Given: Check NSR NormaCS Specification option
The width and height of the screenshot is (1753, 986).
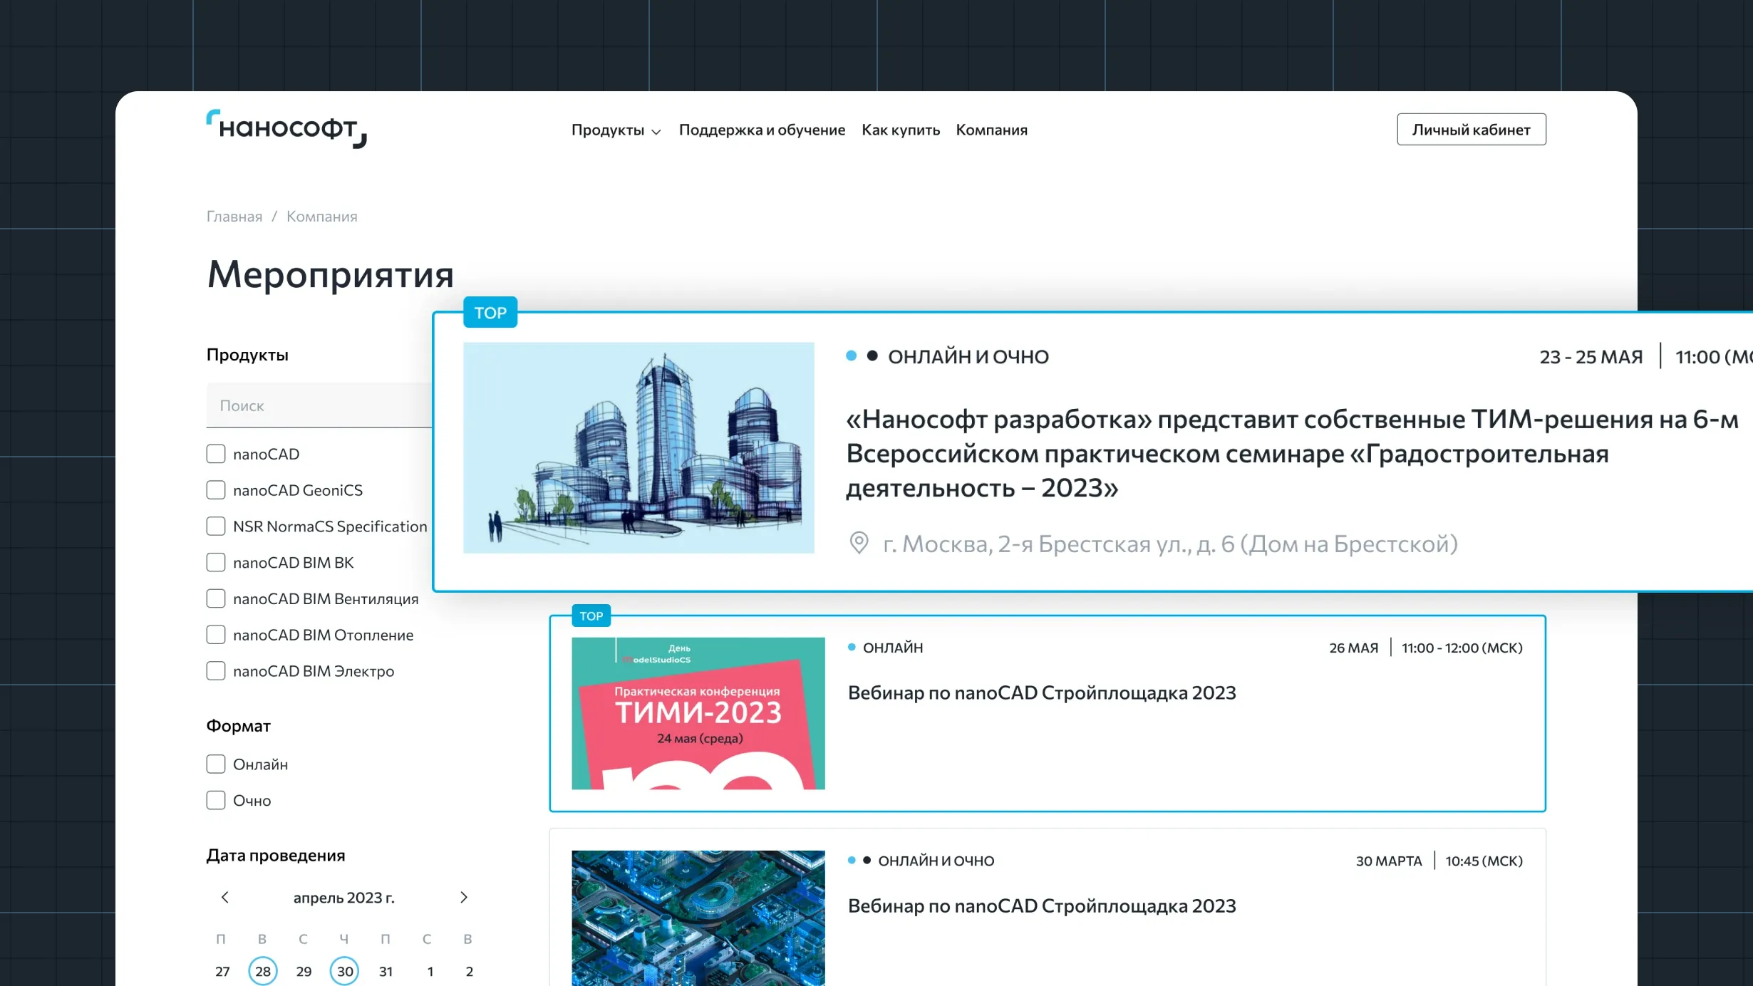Looking at the screenshot, I should point(216,526).
